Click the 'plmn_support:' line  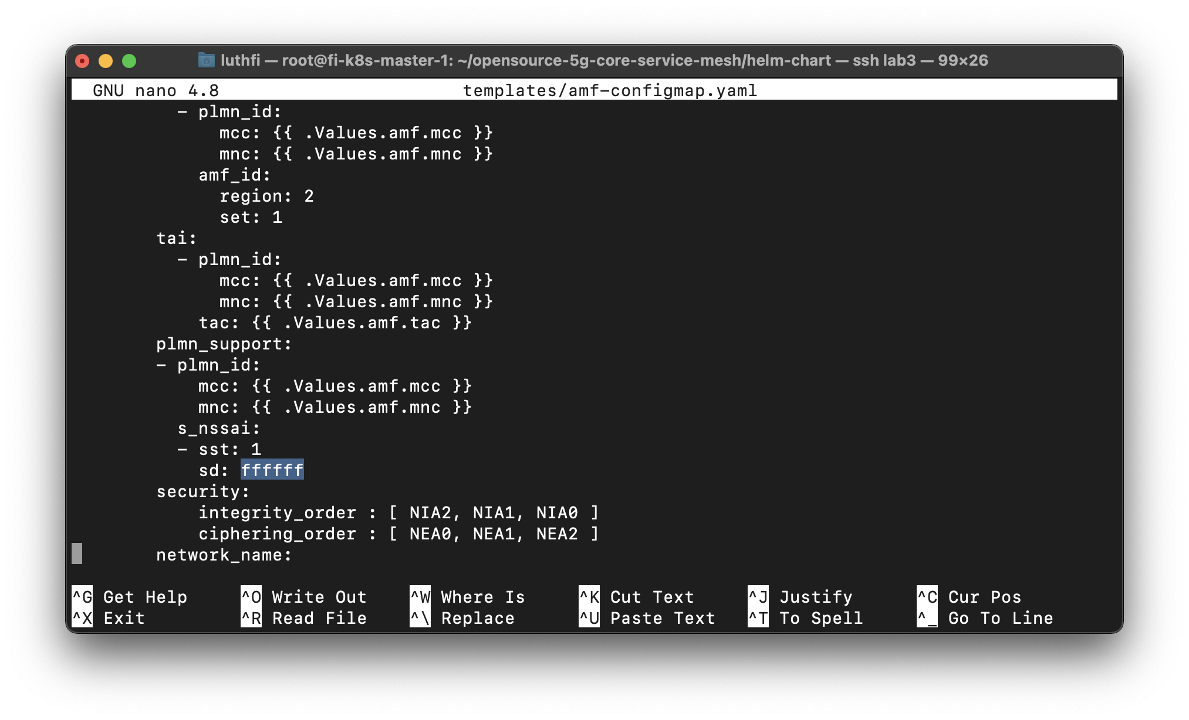pos(224,344)
